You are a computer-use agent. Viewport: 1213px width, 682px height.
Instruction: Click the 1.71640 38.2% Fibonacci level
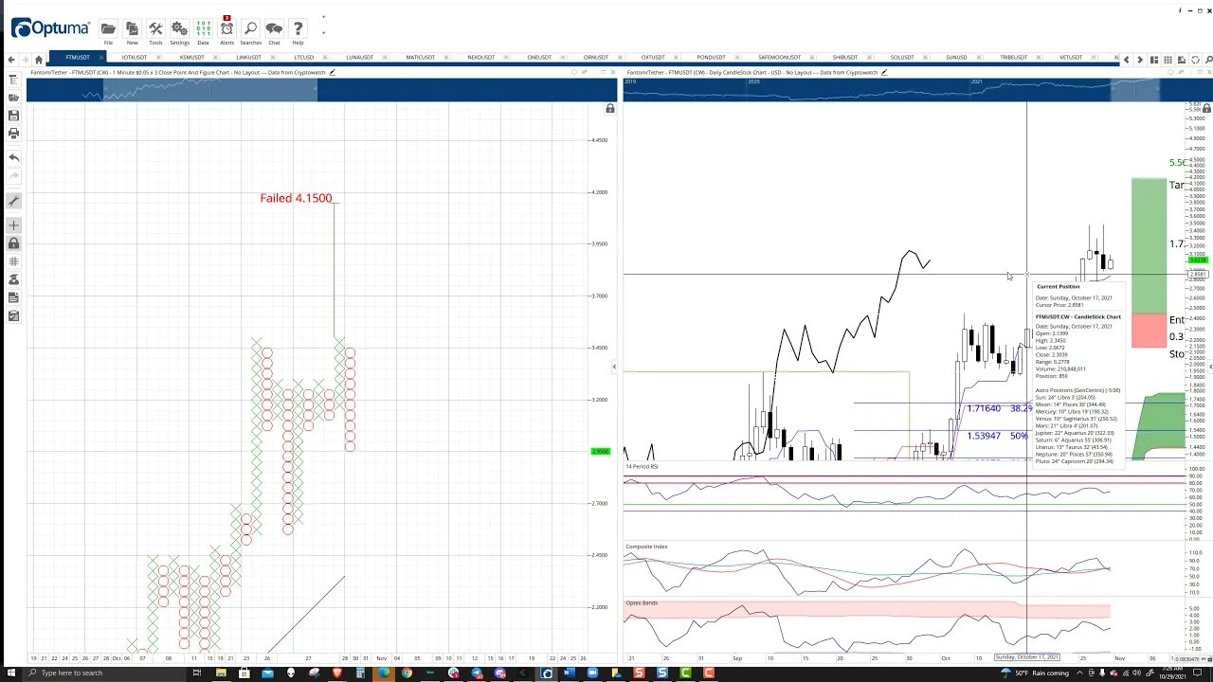coord(999,408)
